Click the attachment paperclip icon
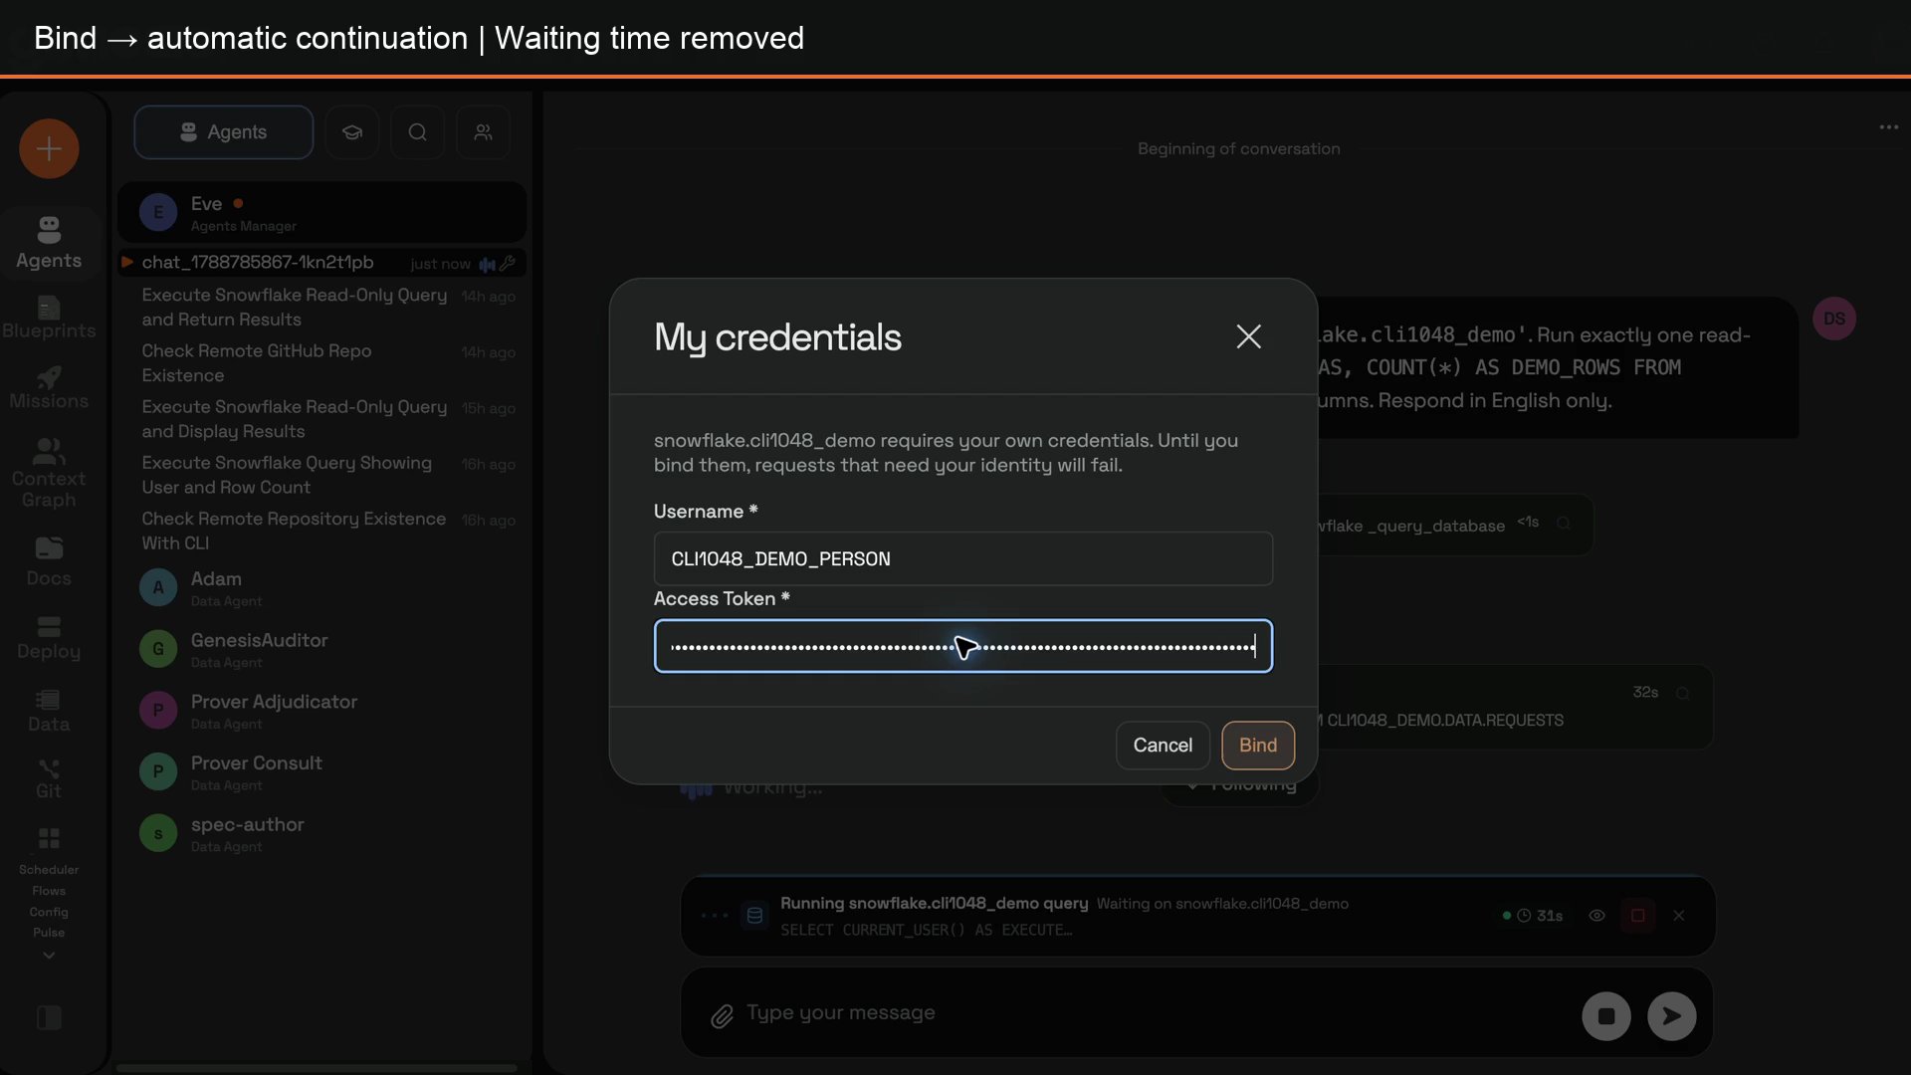This screenshot has width=1911, height=1075. tap(722, 1016)
